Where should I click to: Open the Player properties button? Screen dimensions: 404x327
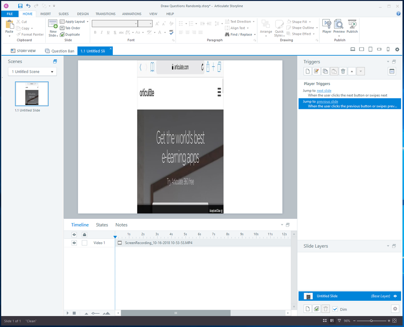pyautogui.click(x=327, y=27)
